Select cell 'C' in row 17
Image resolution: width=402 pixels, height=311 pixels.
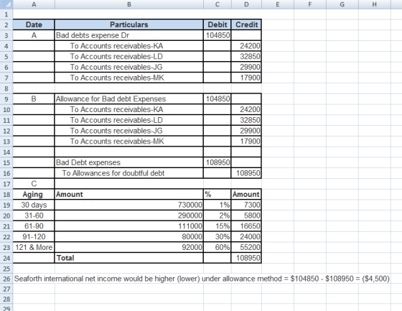click(34, 184)
